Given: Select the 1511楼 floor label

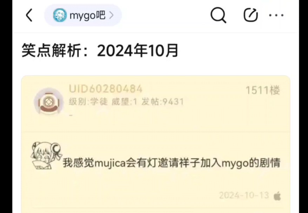Looking at the screenshot, I should click(263, 91).
